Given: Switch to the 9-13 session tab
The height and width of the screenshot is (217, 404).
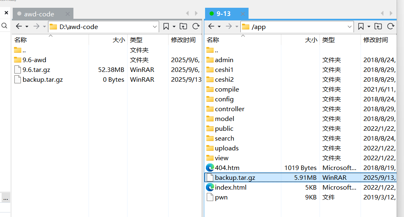Looking at the screenshot, I should click(224, 14).
